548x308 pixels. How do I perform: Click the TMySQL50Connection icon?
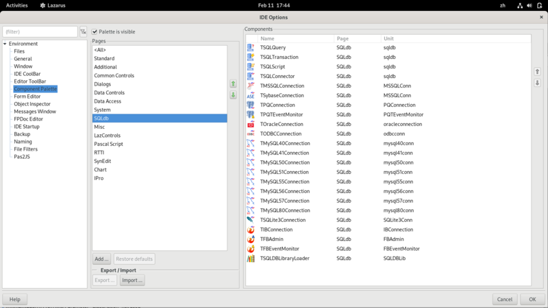pos(251,162)
